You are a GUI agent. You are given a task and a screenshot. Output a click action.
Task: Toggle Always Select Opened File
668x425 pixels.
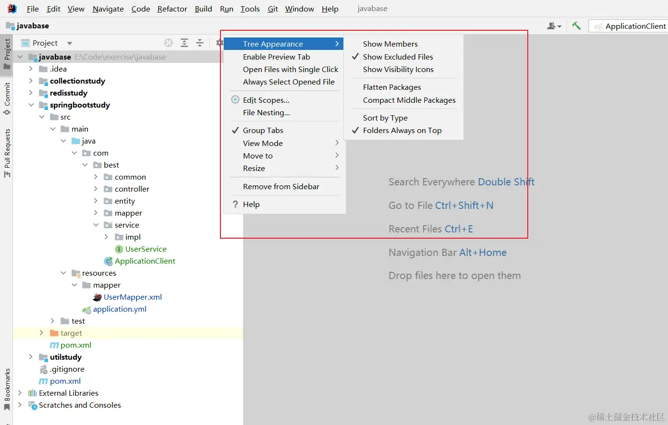285,82
